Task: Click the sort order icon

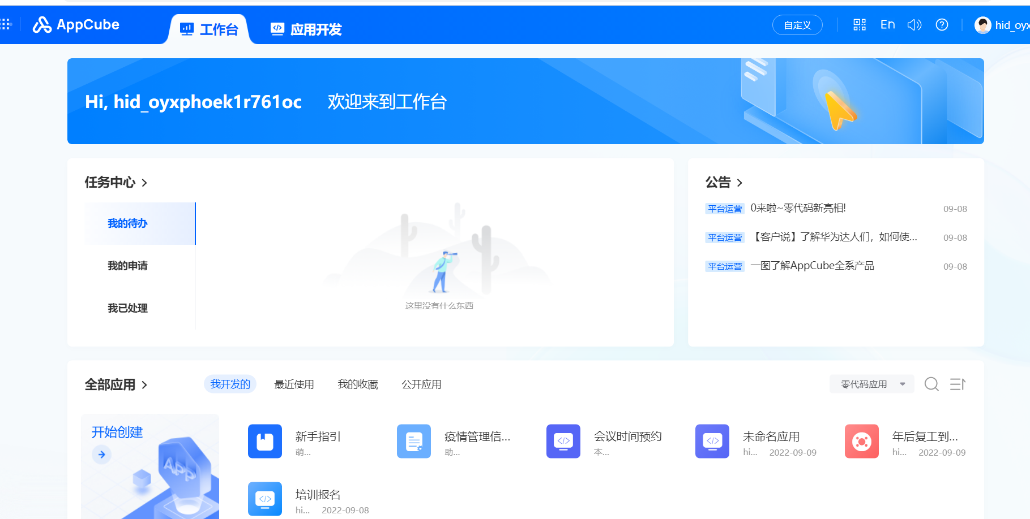Action: click(958, 384)
